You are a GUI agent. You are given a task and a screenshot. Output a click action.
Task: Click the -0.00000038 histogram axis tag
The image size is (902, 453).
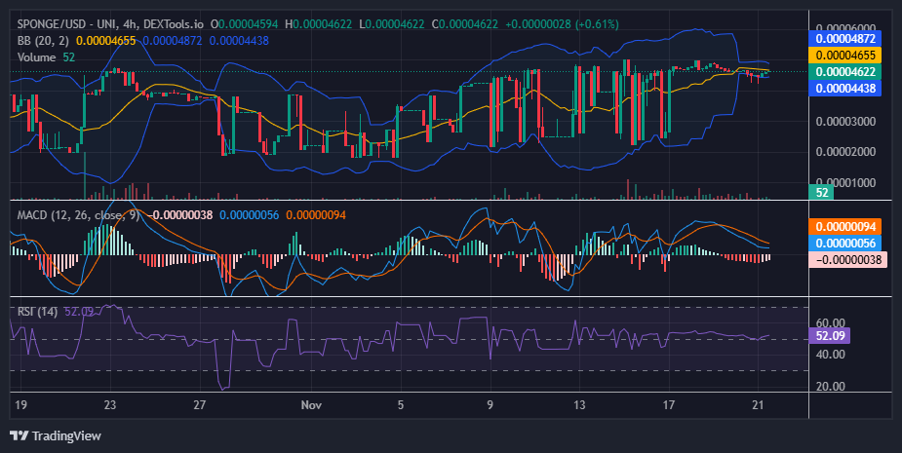pos(848,260)
